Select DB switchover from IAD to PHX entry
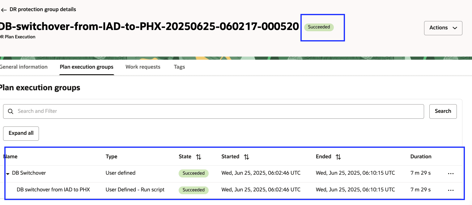Viewport: 472px width, 205px height. (x=53, y=190)
